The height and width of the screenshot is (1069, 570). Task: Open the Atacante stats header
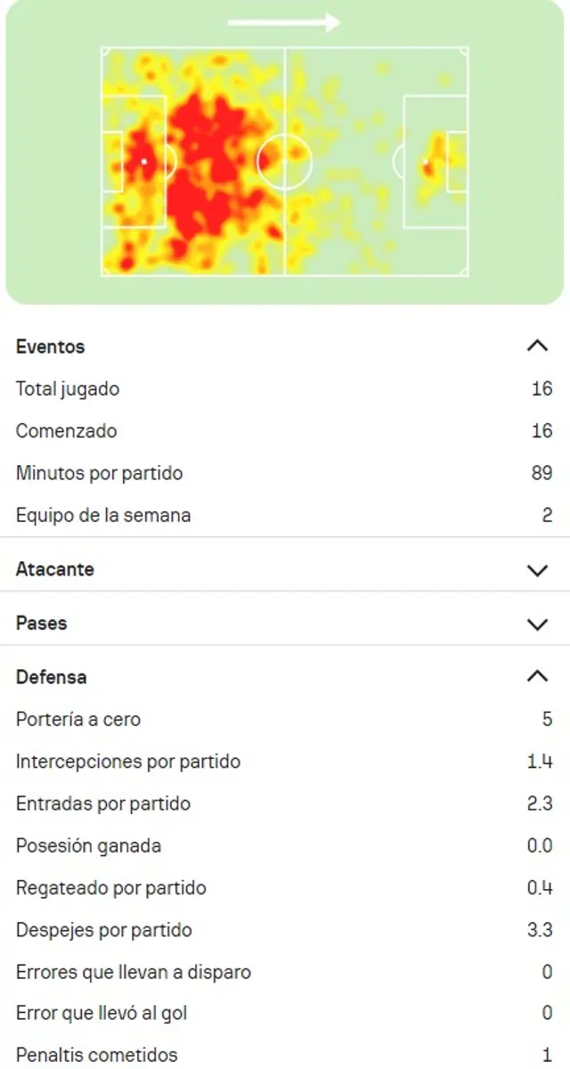click(x=55, y=569)
